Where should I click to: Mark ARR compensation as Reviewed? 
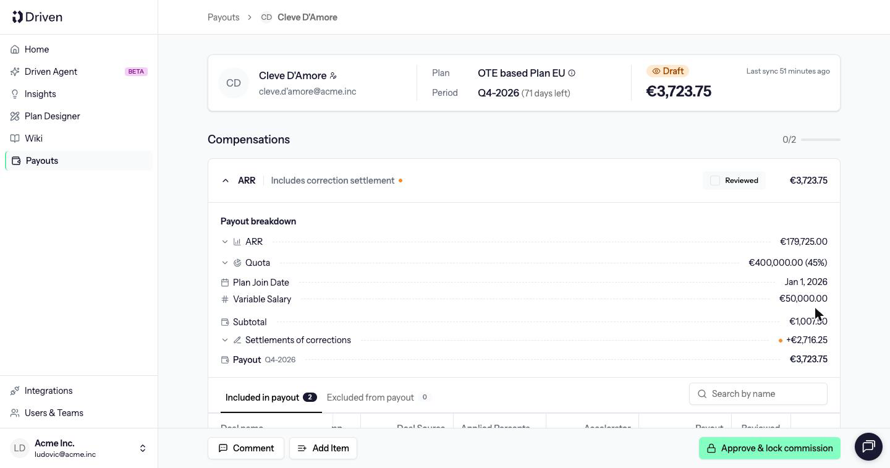pos(715,181)
